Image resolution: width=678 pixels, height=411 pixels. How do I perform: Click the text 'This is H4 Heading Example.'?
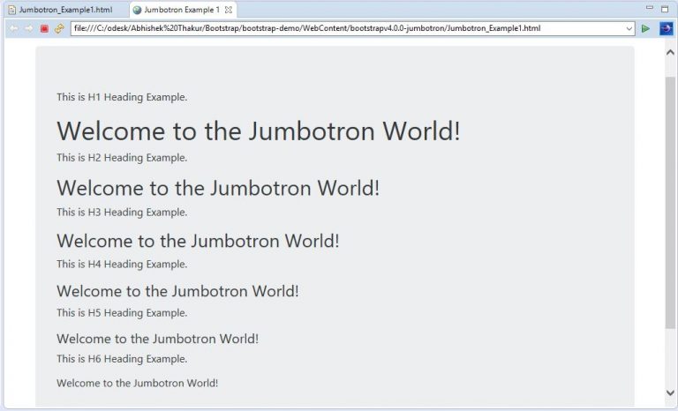pyautogui.click(x=122, y=264)
